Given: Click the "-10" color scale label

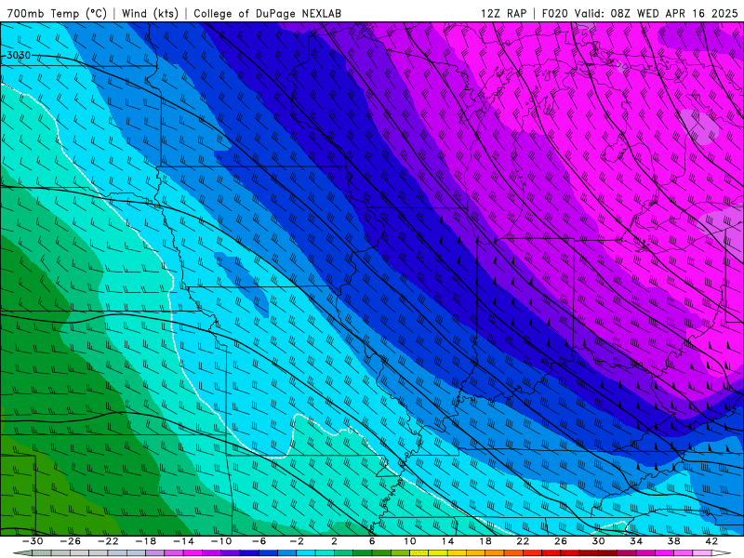Looking at the screenshot, I should click(221, 541).
